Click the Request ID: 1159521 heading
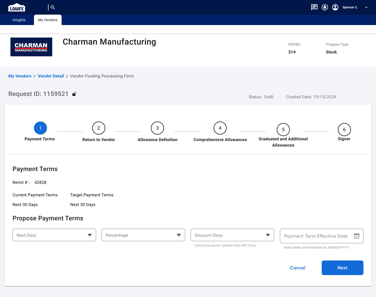This screenshot has height=297, width=376. (x=38, y=94)
